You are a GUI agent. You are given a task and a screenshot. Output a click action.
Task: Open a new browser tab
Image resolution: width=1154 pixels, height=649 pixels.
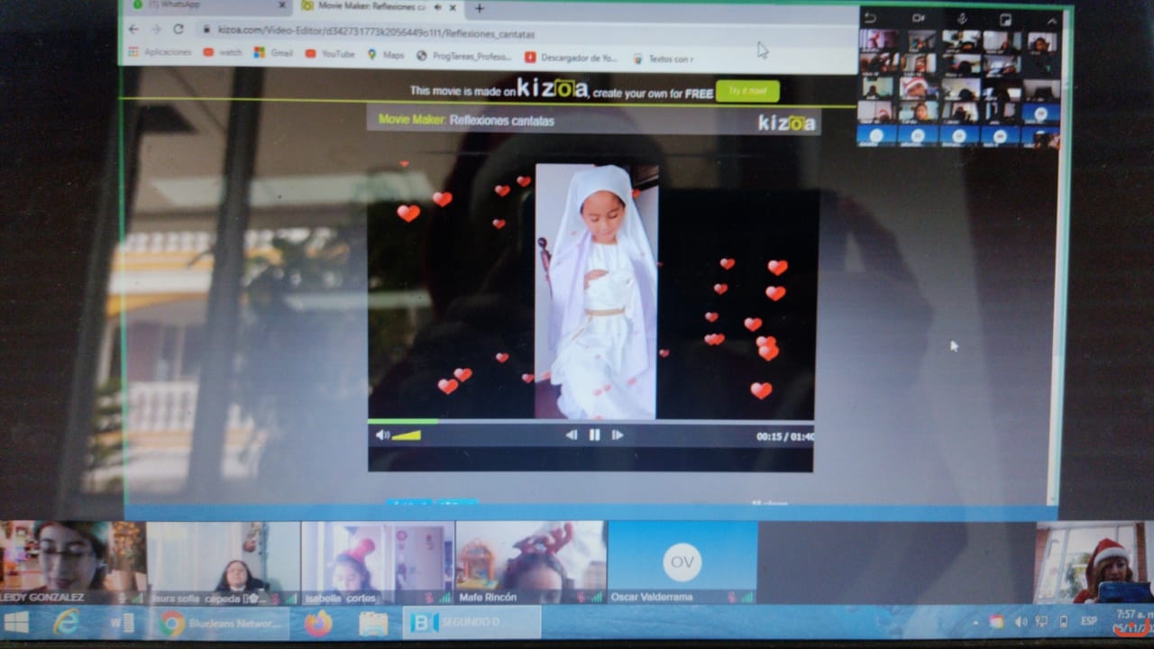(x=479, y=8)
